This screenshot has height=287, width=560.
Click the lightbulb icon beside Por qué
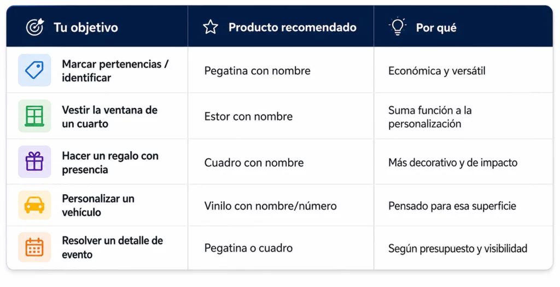tap(398, 27)
